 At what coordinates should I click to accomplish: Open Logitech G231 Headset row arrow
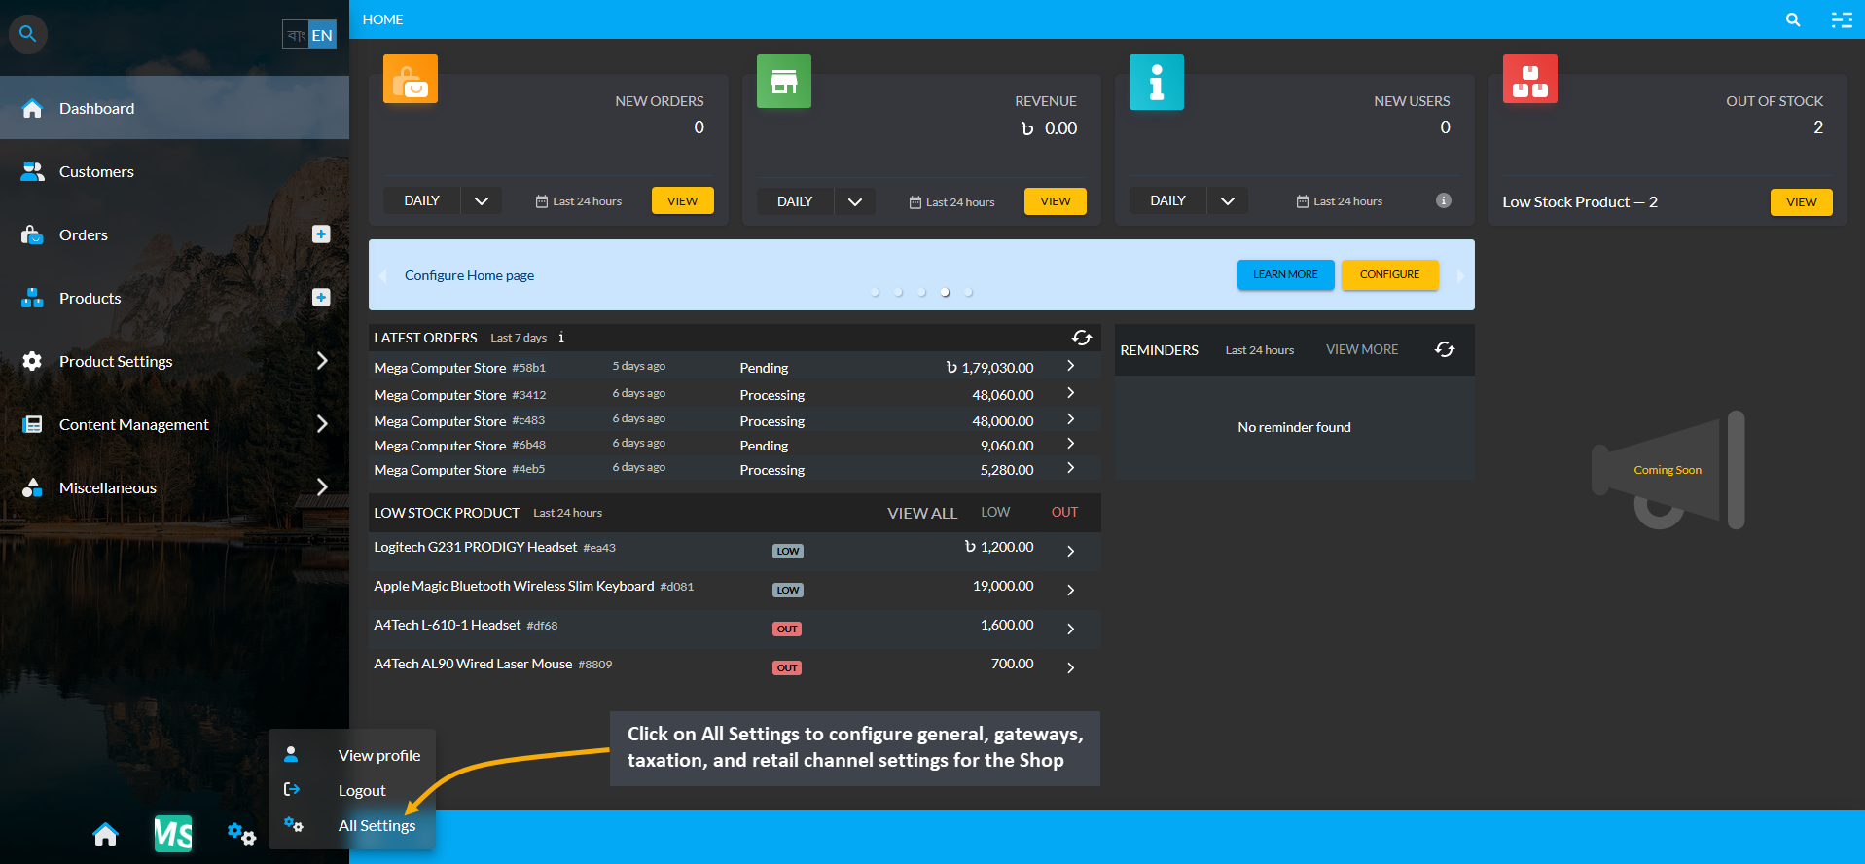point(1070,551)
